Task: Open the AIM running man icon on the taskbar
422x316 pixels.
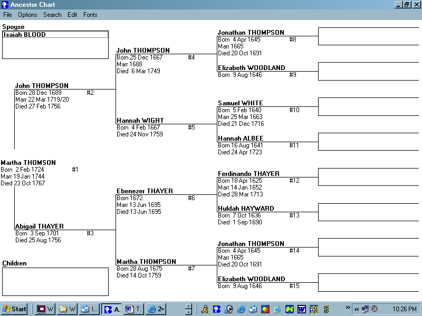Action: coord(205,310)
